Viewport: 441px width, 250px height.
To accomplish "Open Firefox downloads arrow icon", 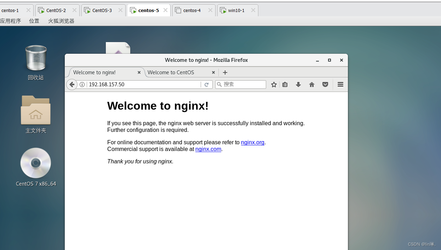I will [298, 85].
